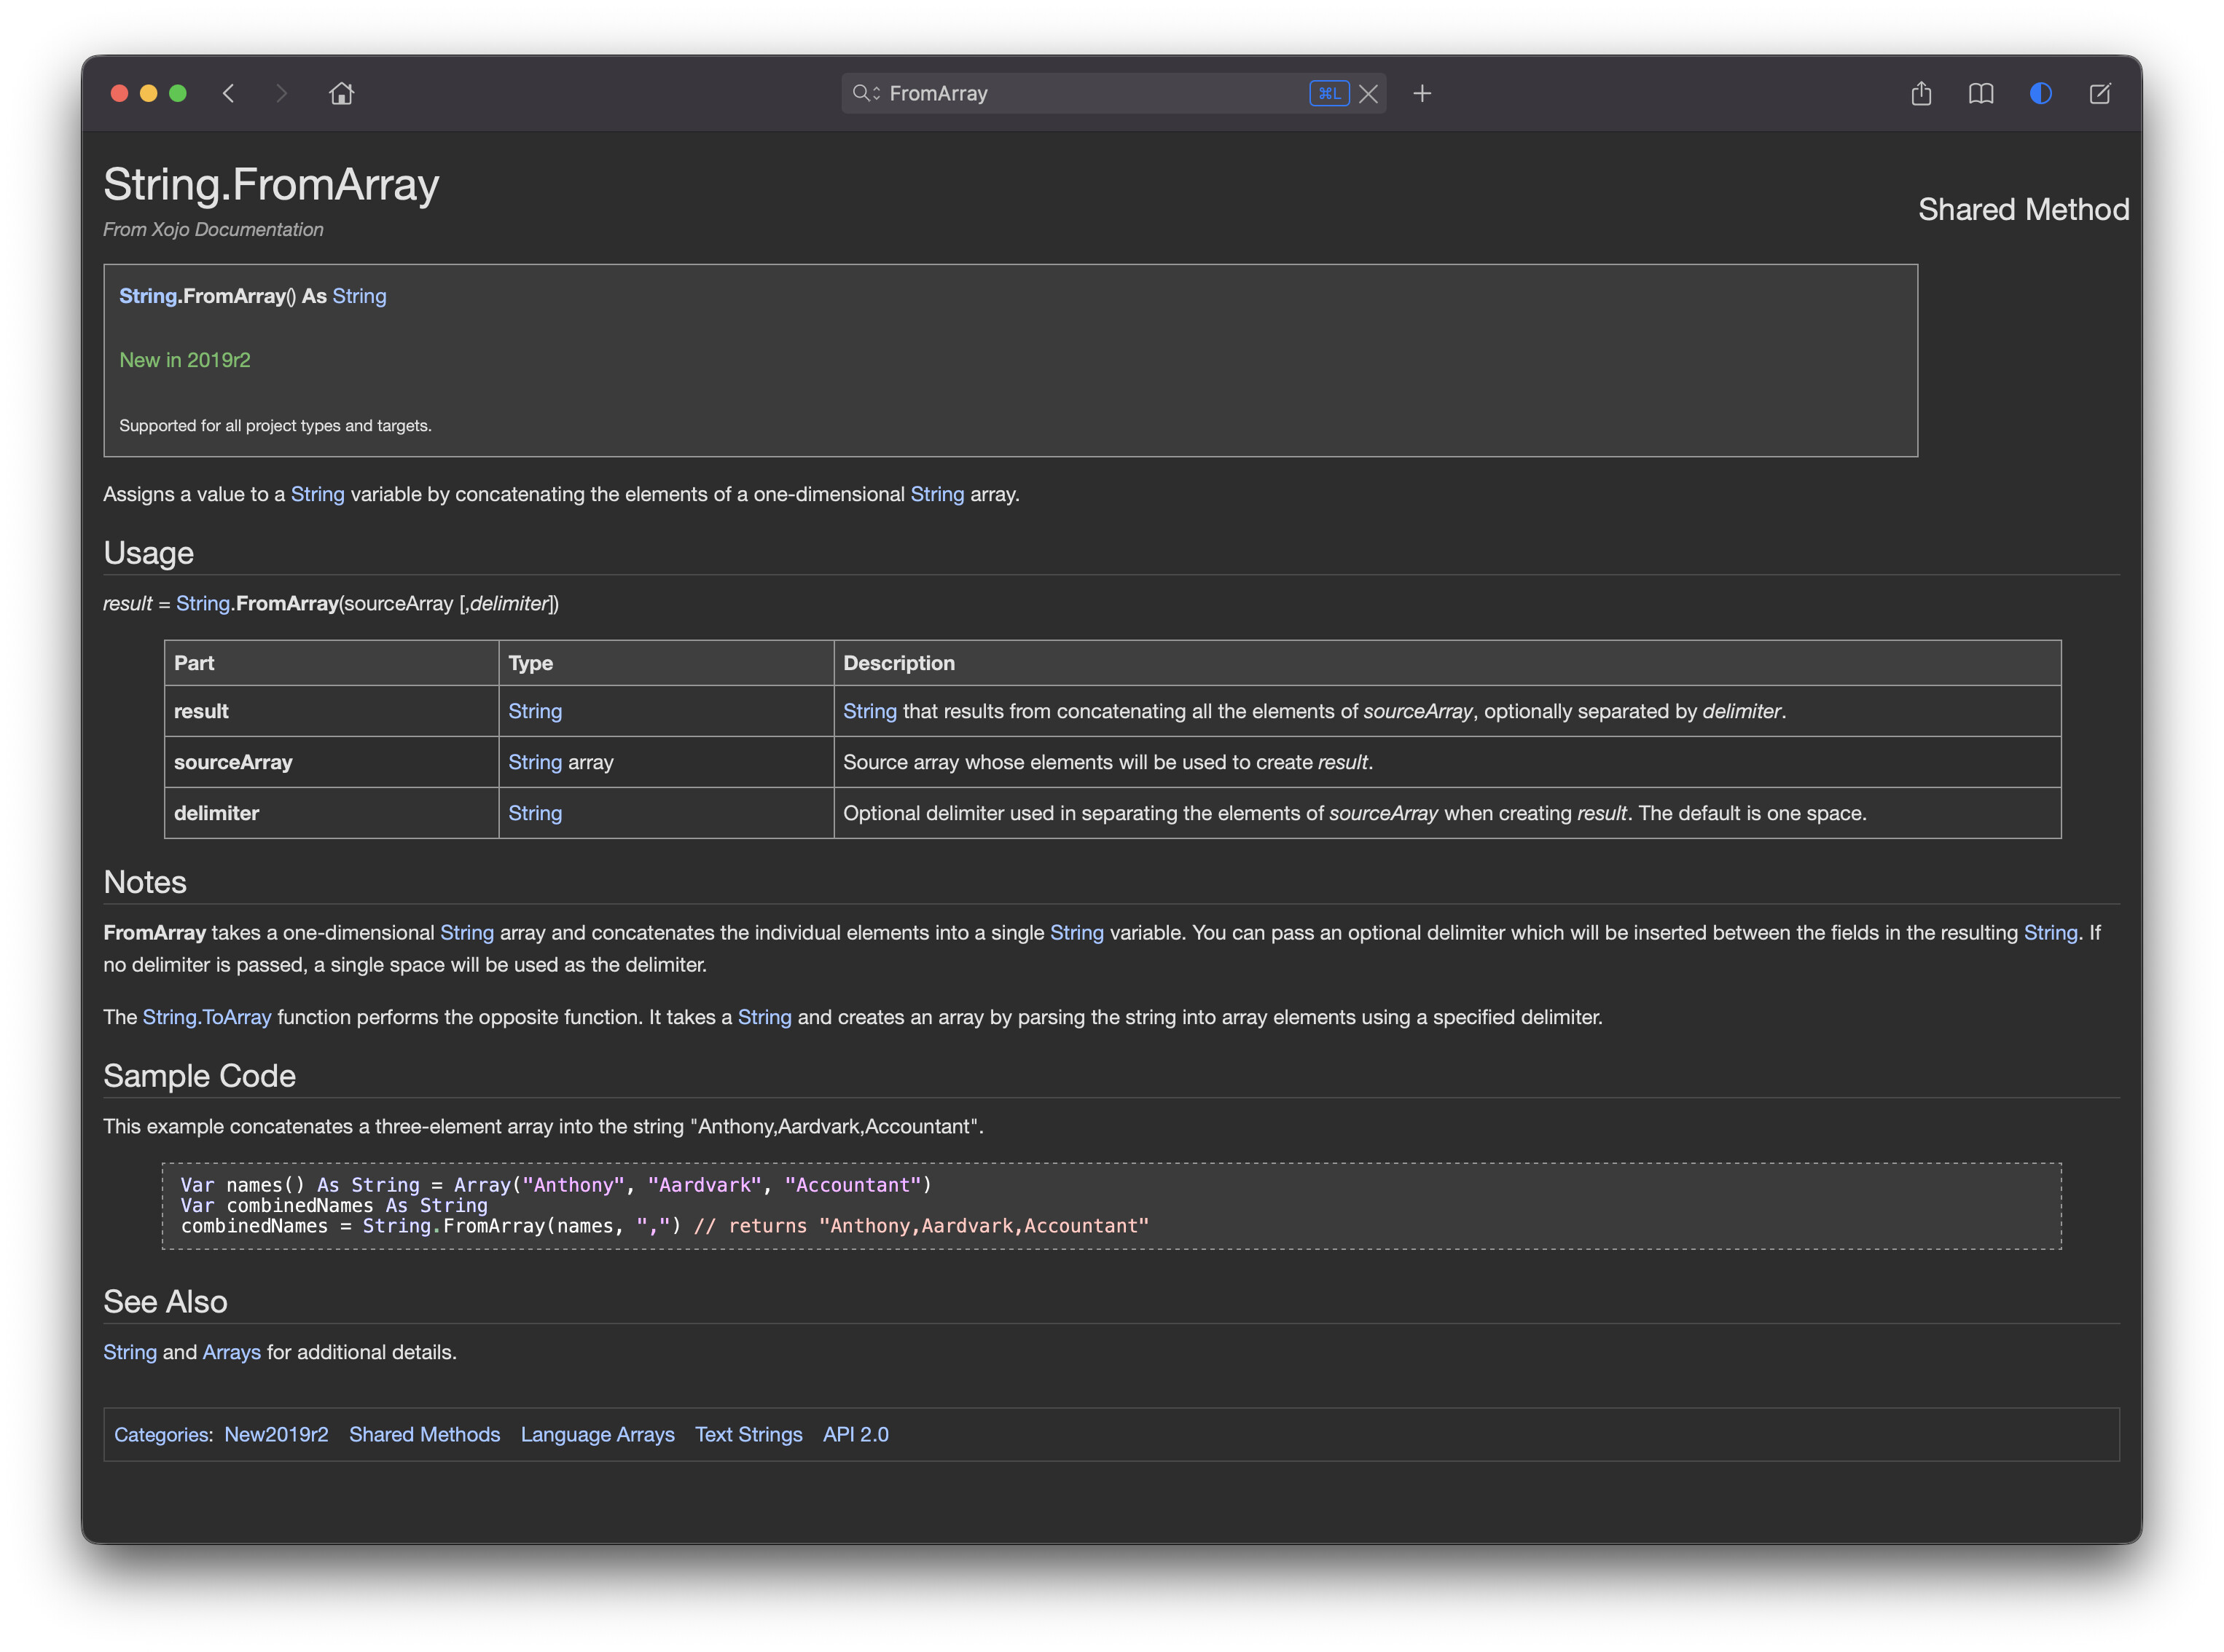Screen dimensions: 2224x1652
Task: Open the String.ToArray link in Notes
Action: click(x=207, y=1017)
